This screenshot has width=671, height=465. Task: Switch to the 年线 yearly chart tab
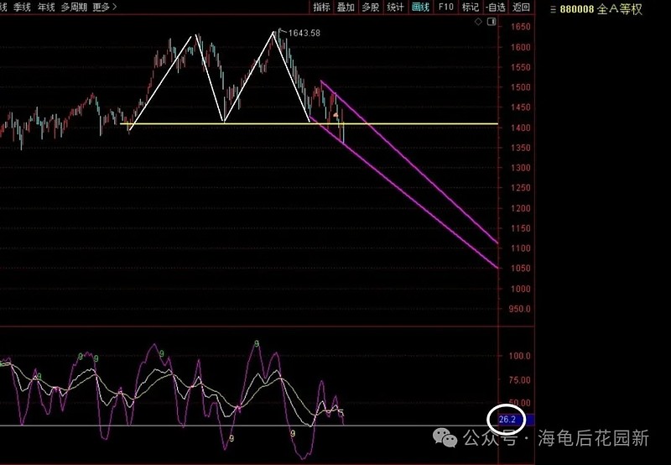pos(46,7)
